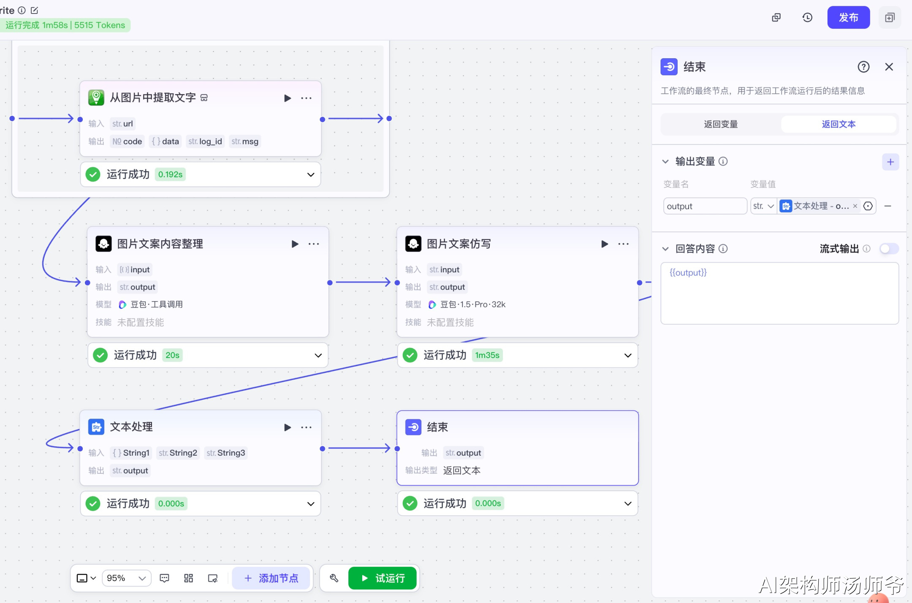Open the 95% zoom level dropdown
The height and width of the screenshot is (603, 912).
[x=126, y=578]
